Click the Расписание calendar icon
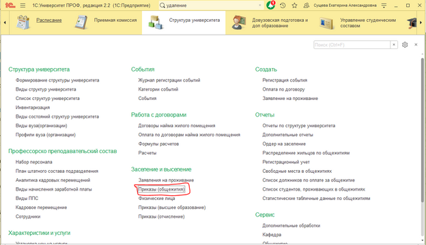Screen dimensions: 426x245 coord(23,22)
